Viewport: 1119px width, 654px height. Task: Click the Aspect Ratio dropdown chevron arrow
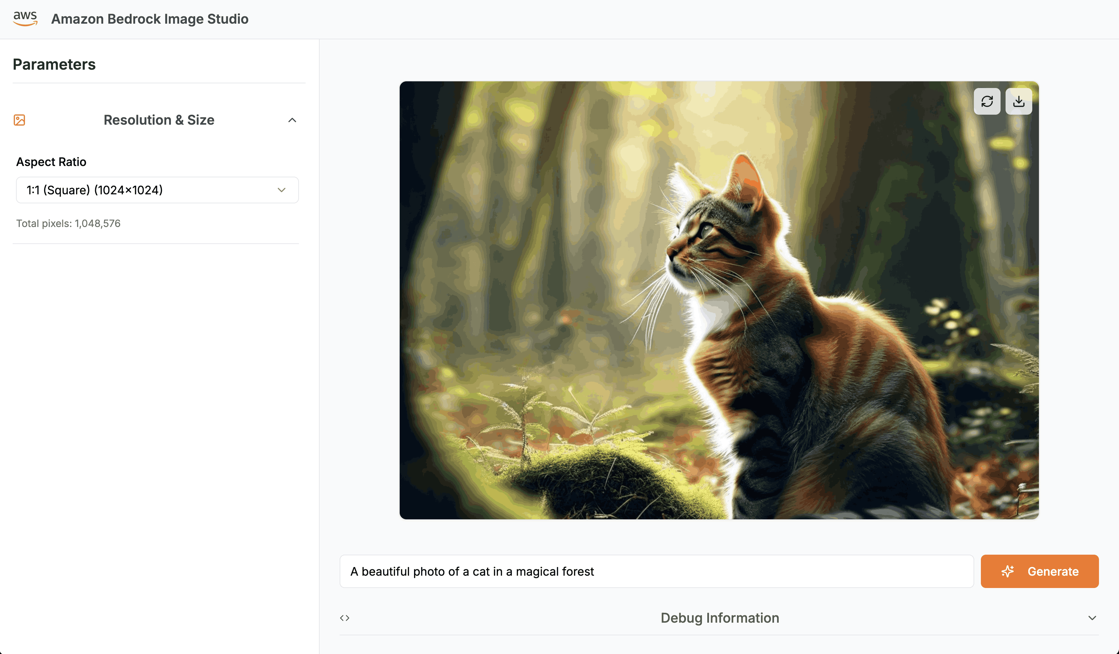click(x=281, y=190)
